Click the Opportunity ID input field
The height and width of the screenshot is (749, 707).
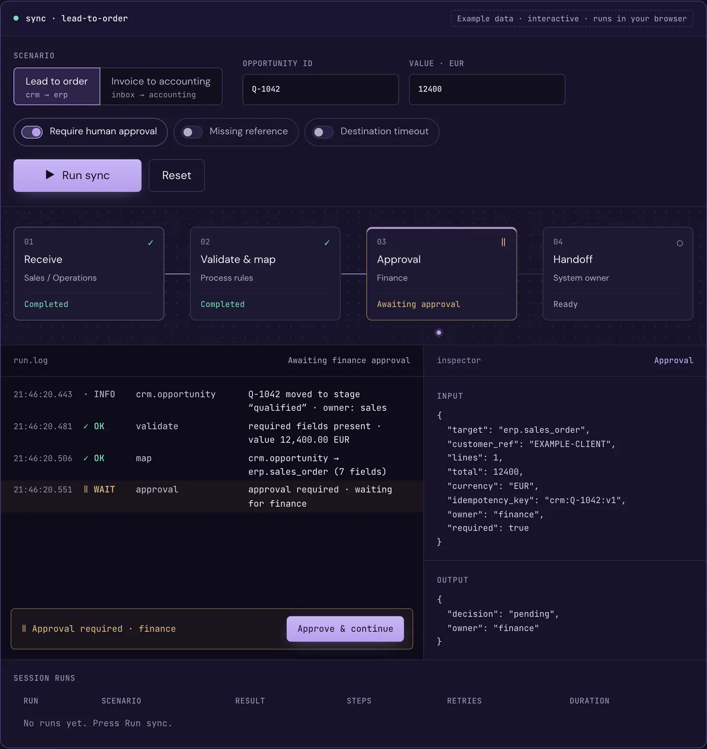(x=321, y=89)
